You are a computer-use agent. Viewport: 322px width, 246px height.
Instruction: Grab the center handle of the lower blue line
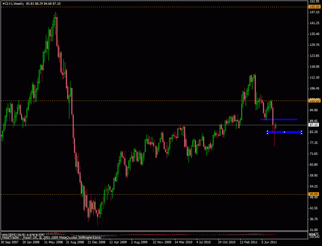click(x=284, y=132)
